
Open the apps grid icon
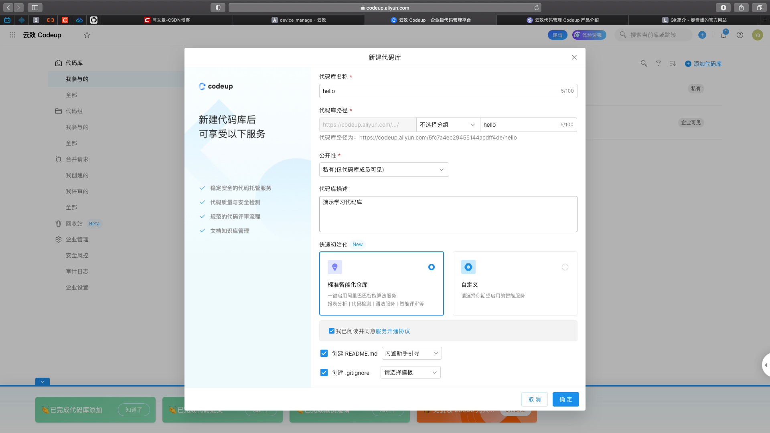(12, 35)
